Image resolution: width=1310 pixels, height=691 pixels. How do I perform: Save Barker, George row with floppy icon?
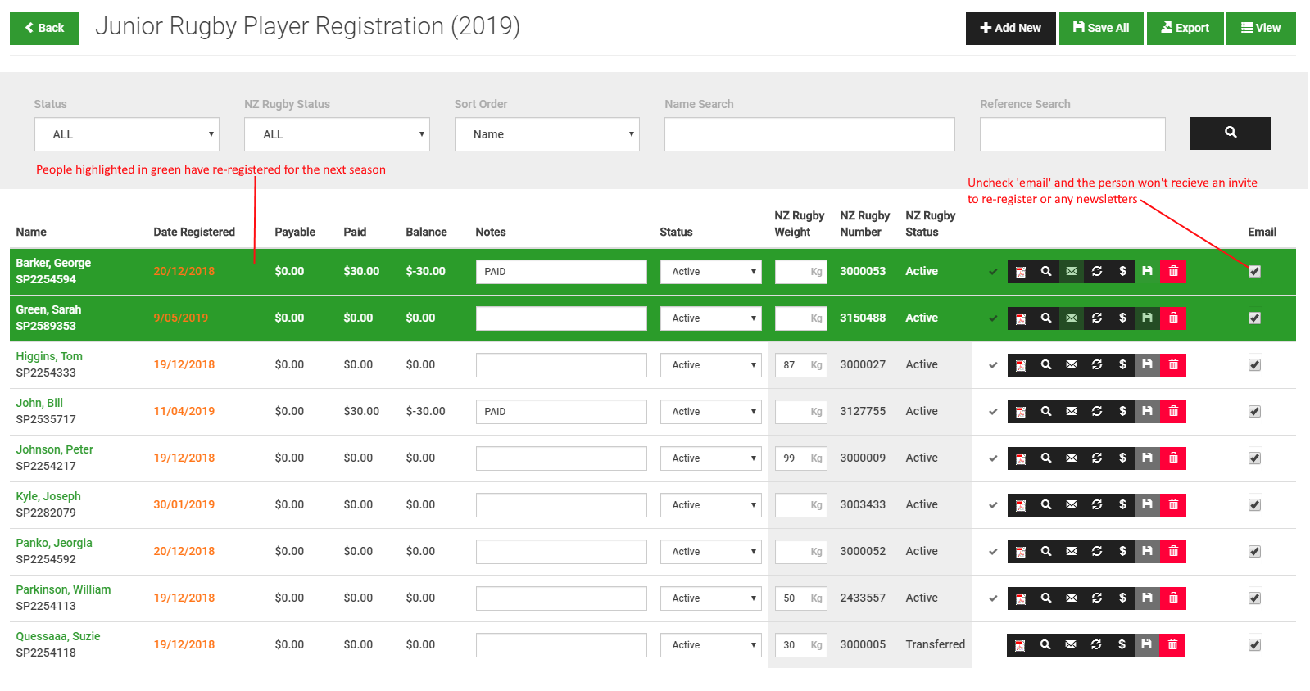click(x=1148, y=272)
